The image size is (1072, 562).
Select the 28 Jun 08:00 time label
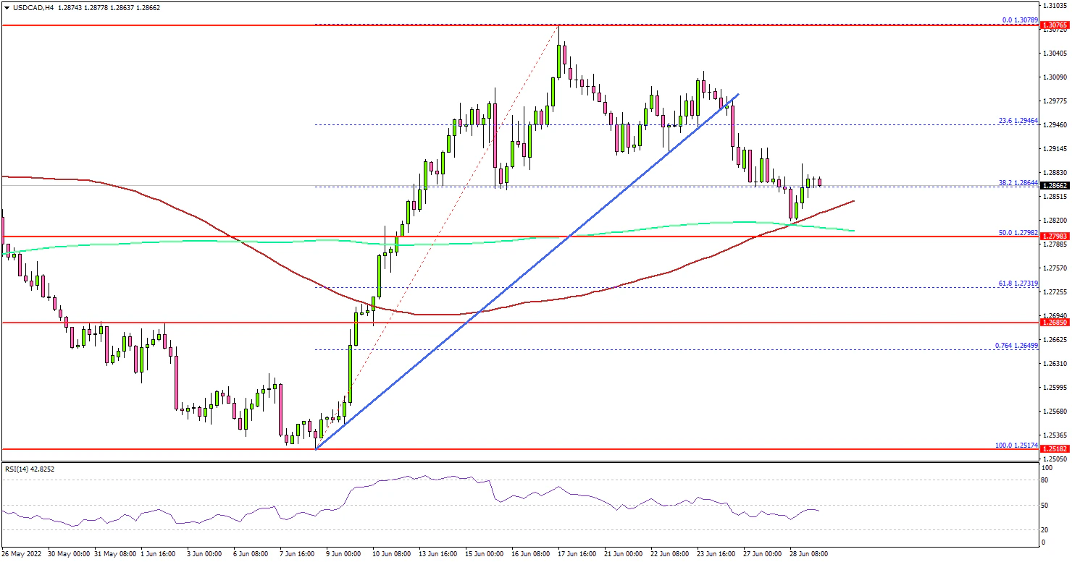point(808,554)
